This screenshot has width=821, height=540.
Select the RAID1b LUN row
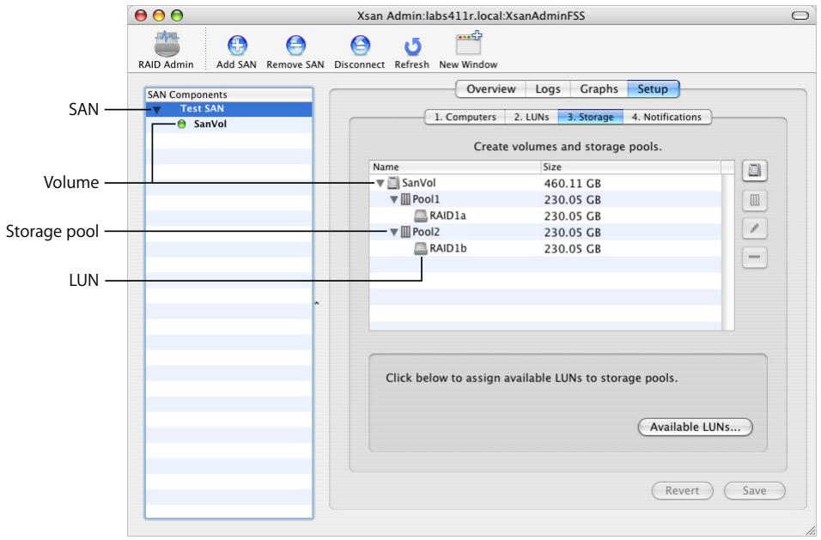click(x=545, y=249)
